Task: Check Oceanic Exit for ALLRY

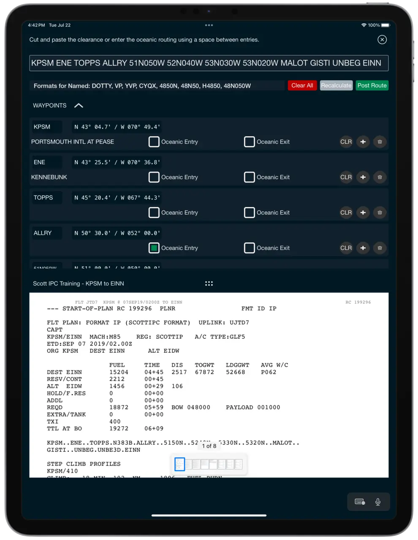Action: point(250,248)
